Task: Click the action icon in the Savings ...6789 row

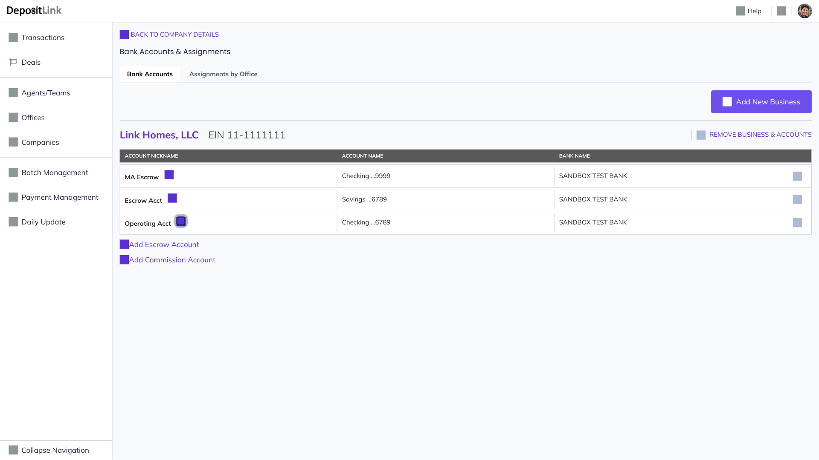Action: click(x=797, y=200)
